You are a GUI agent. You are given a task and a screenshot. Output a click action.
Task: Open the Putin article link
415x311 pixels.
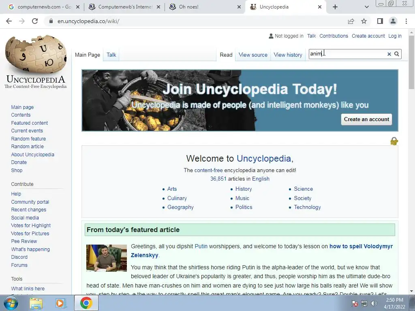[201, 246]
